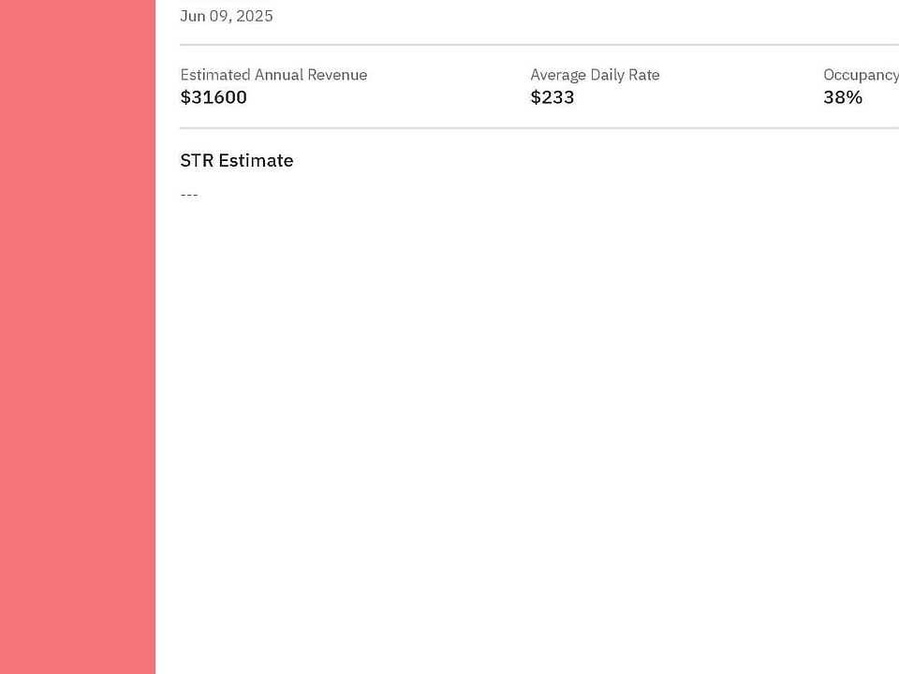899x674 pixels.
Task: Select the $31600 revenue value
Action: [214, 97]
